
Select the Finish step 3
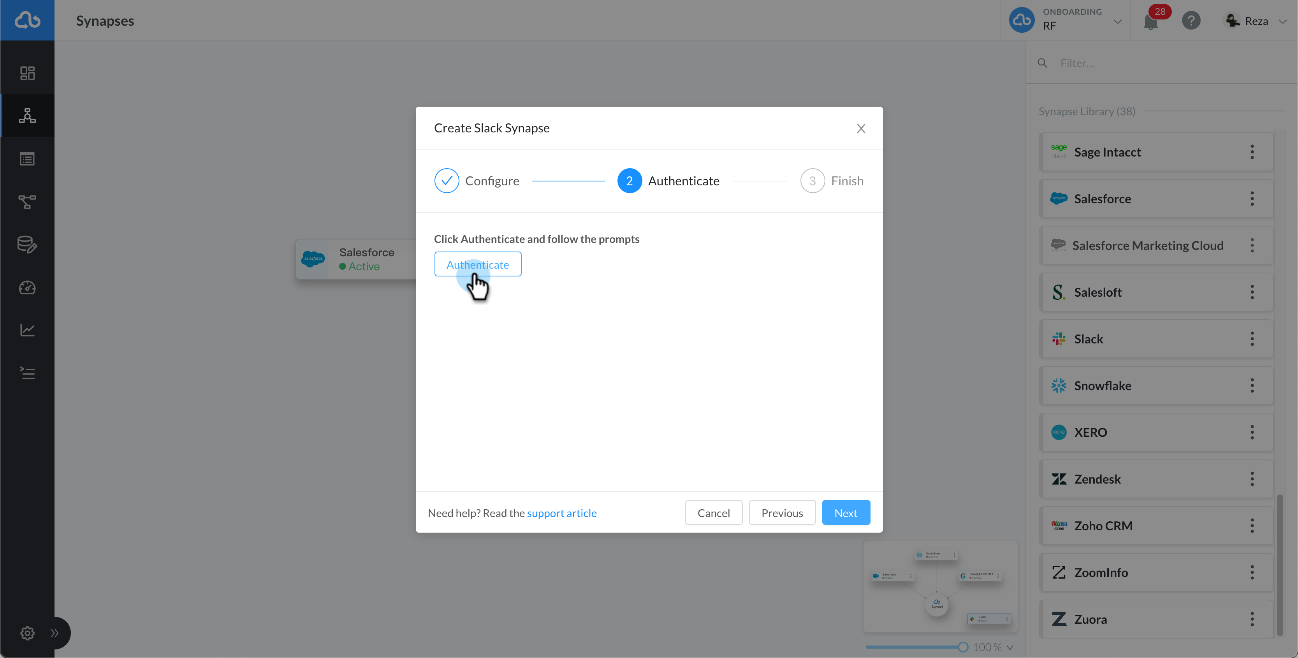[832, 180]
